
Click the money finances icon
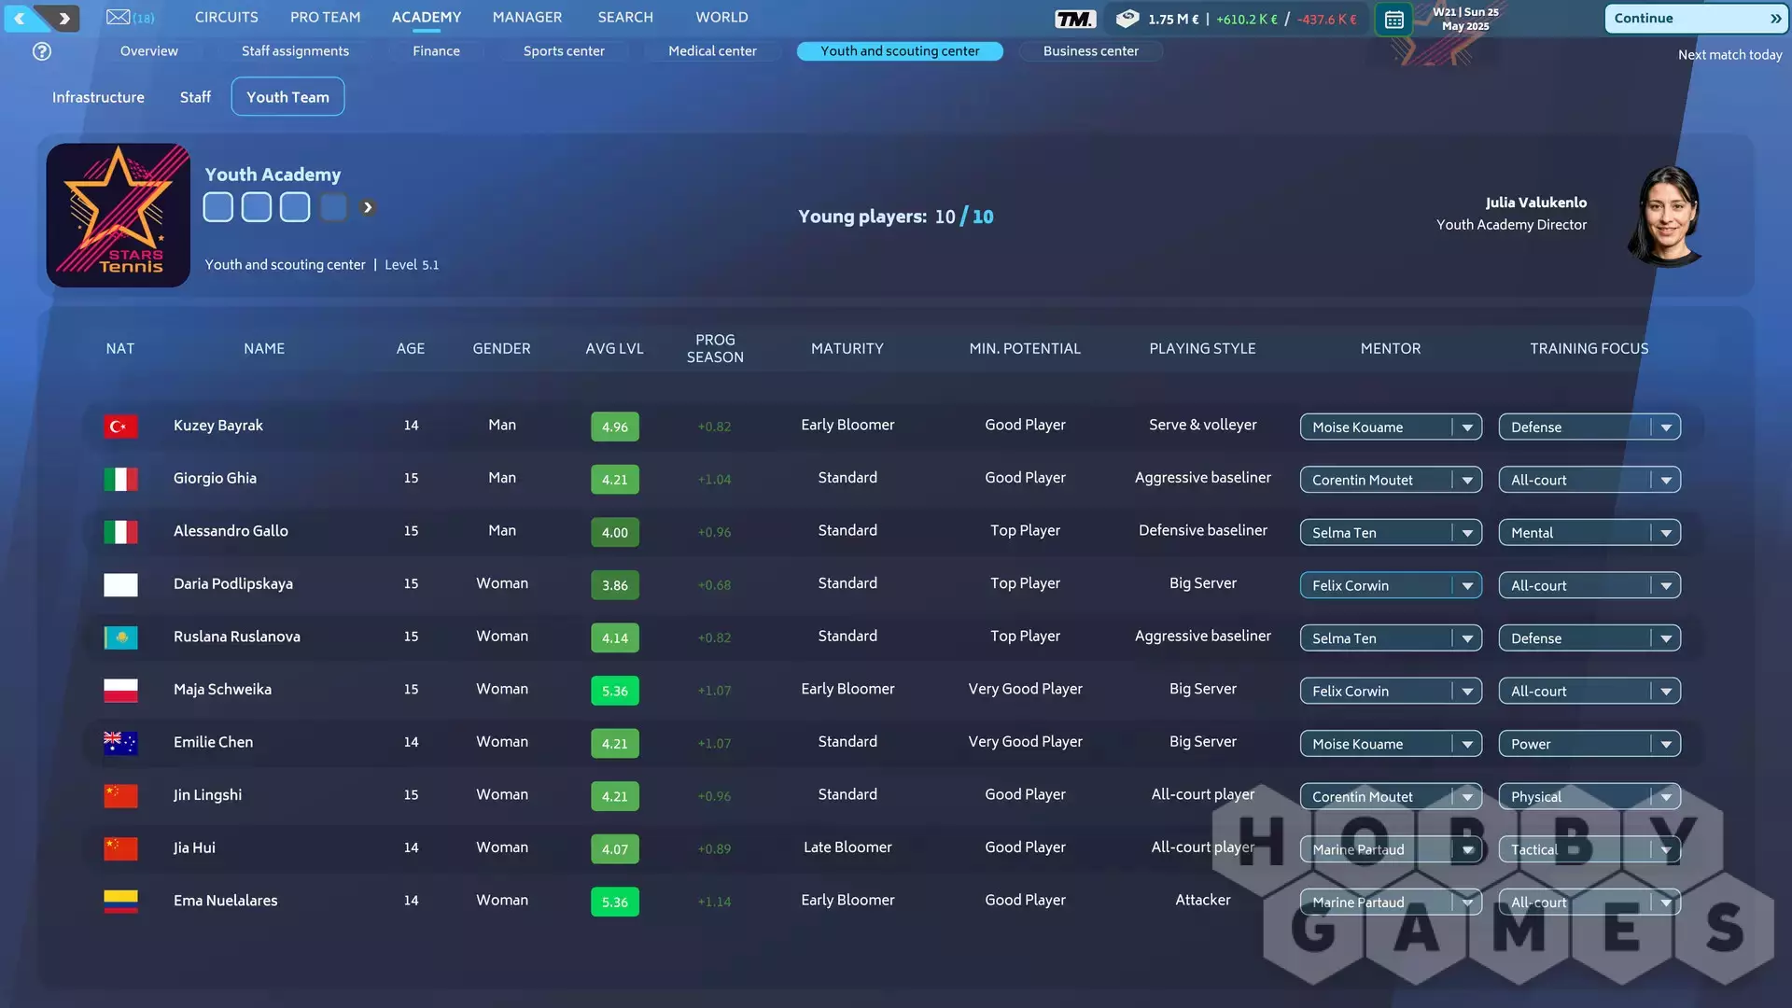click(1127, 18)
